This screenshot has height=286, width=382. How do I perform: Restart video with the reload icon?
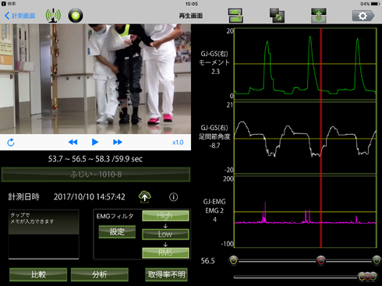point(11,143)
